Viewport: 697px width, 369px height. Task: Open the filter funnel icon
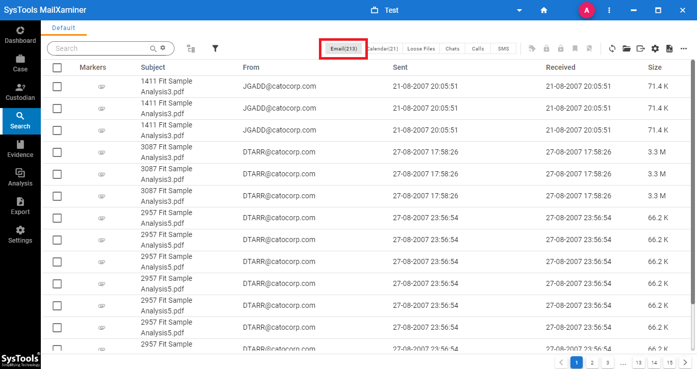215,48
